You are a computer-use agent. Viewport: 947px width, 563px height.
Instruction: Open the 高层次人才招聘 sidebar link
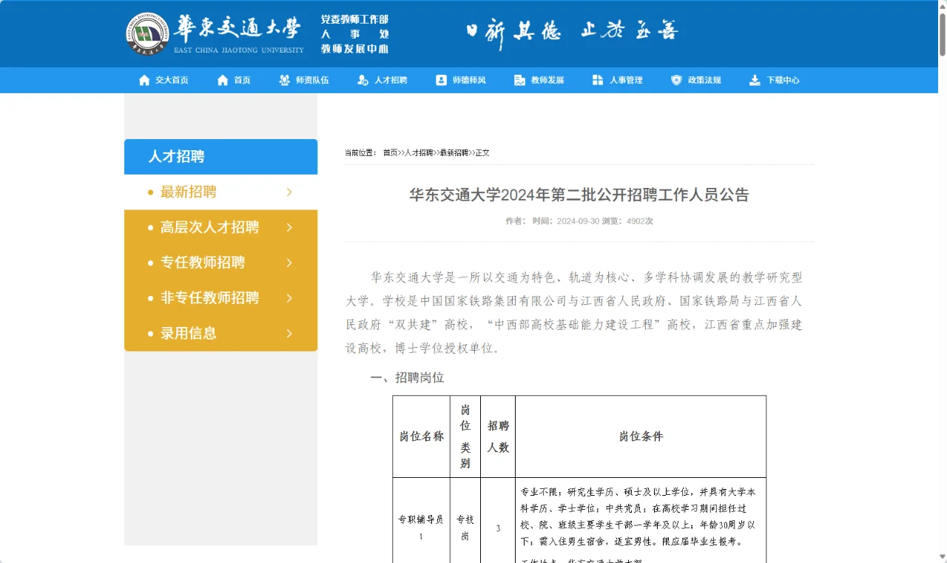[209, 227]
